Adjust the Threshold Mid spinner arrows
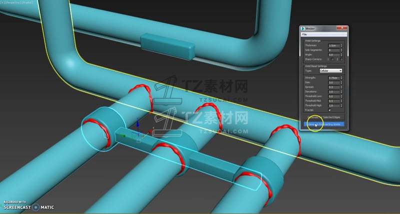This screenshot has width=400, height=214. point(341,101)
